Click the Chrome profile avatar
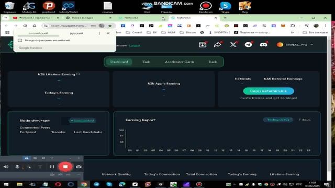The image size is (335, 188). click(316, 26)
